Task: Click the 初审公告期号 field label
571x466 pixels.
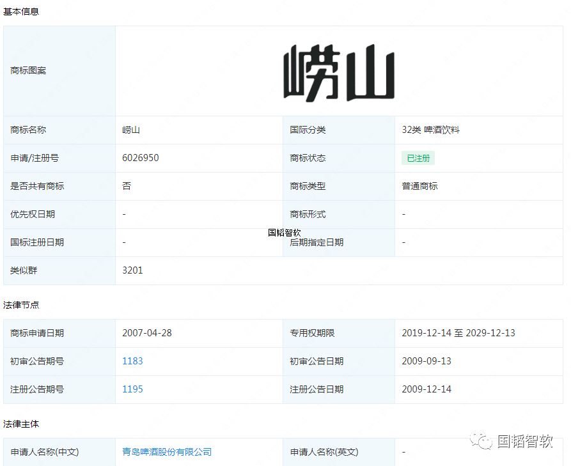Action: tap(37, 361)
